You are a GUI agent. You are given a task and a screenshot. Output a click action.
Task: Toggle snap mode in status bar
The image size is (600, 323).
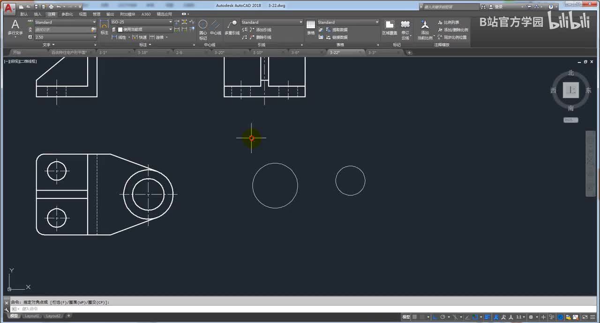tap(421, 317)
